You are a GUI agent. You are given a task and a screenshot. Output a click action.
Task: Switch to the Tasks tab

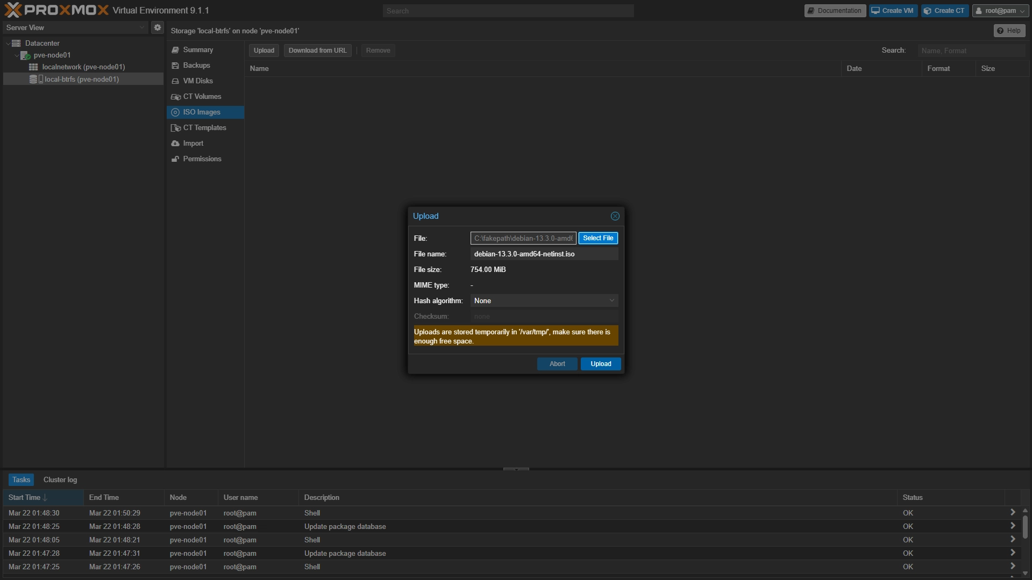point(21,480)
